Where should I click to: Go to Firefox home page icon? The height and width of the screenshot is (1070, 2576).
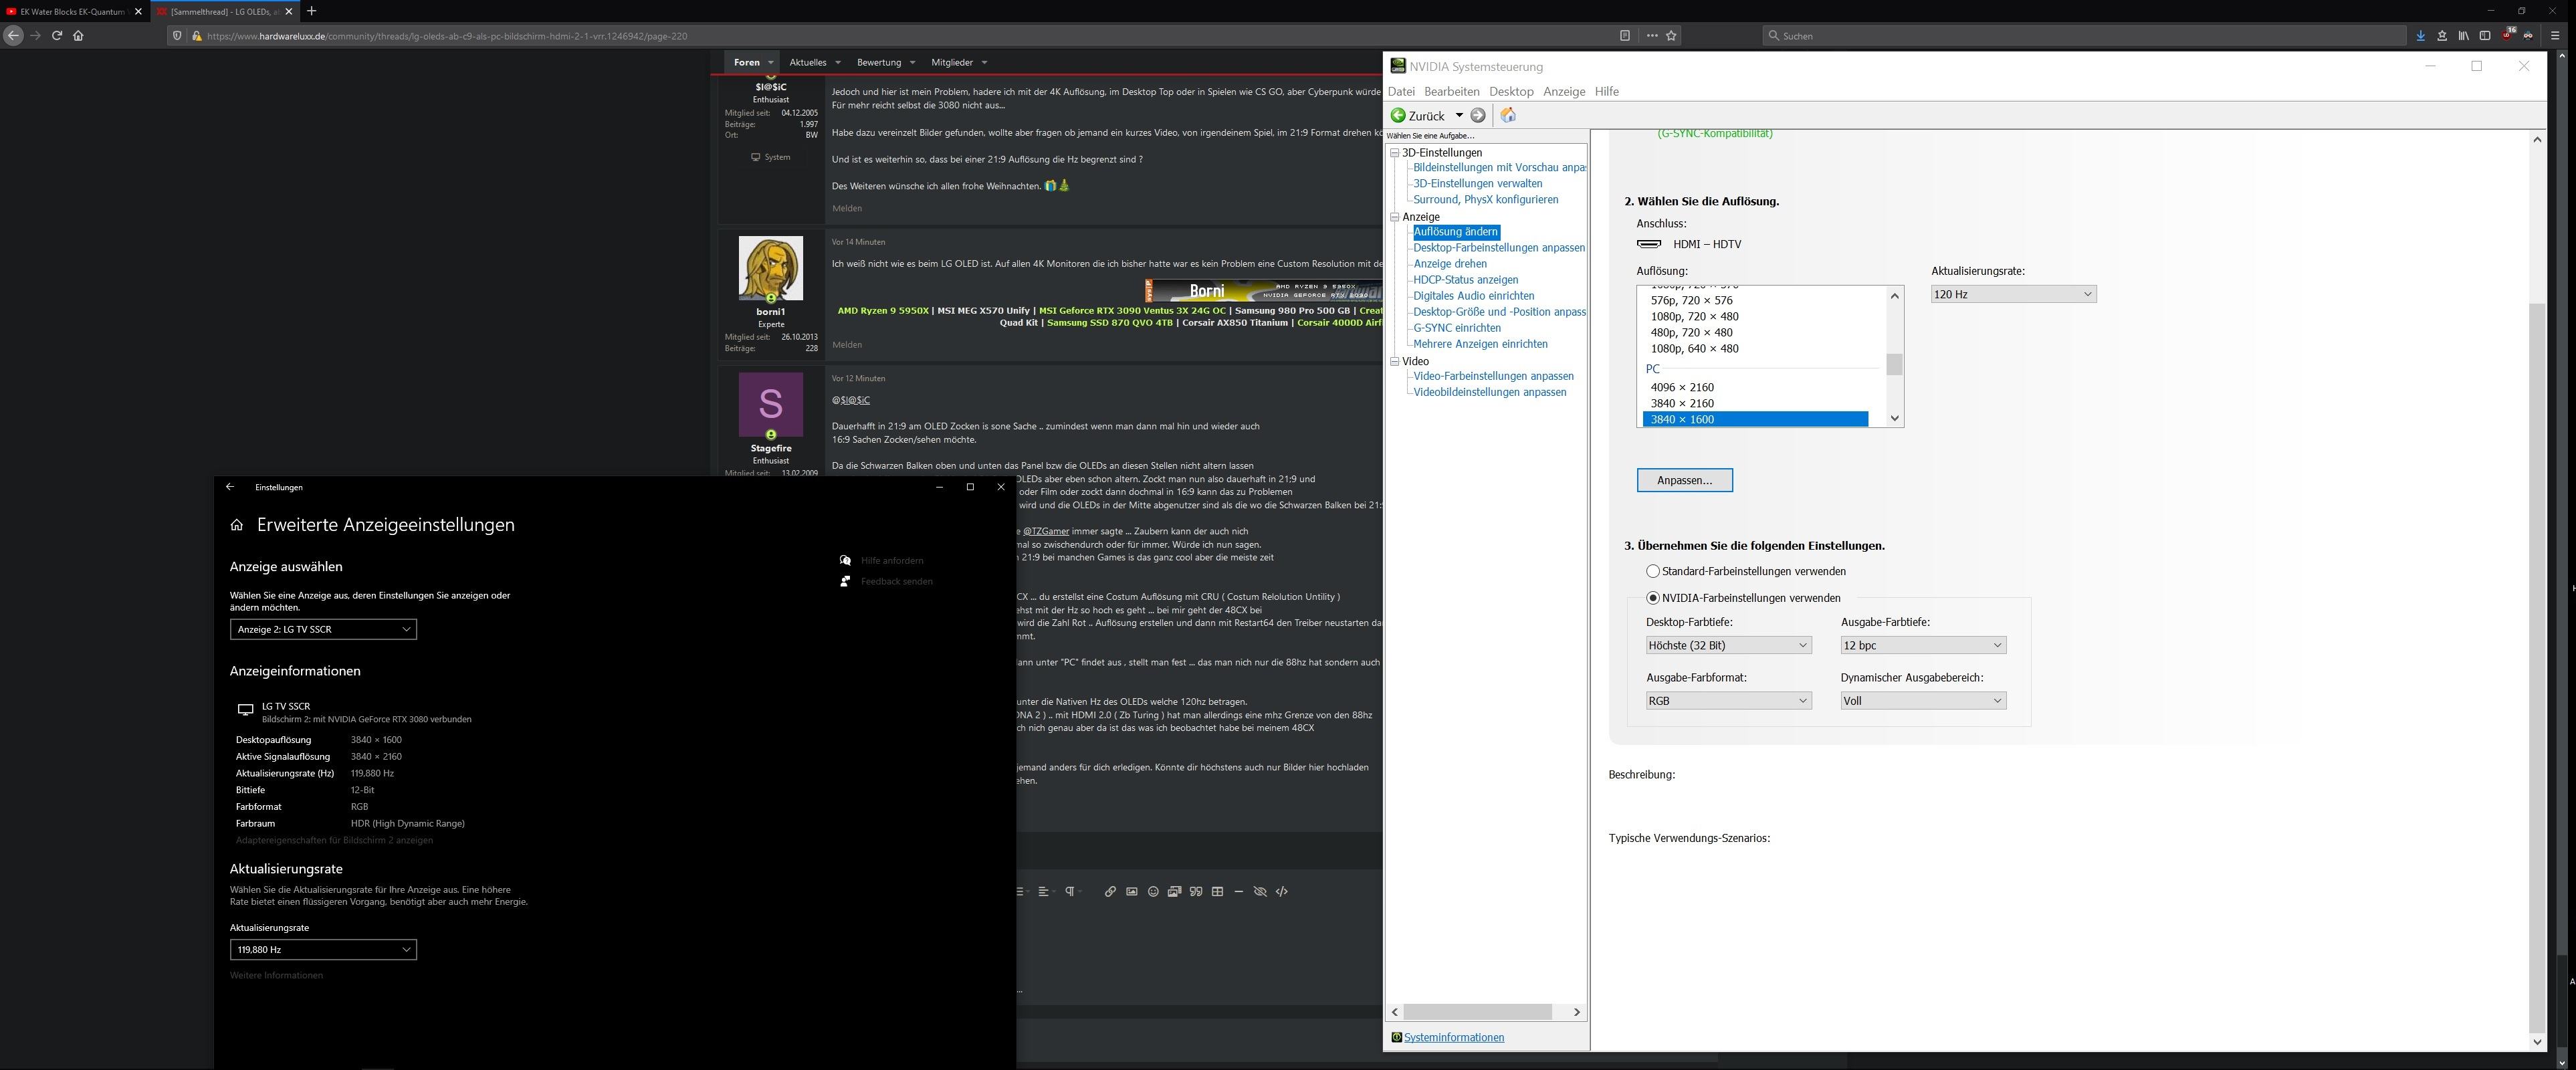click(x=78, y=35)
